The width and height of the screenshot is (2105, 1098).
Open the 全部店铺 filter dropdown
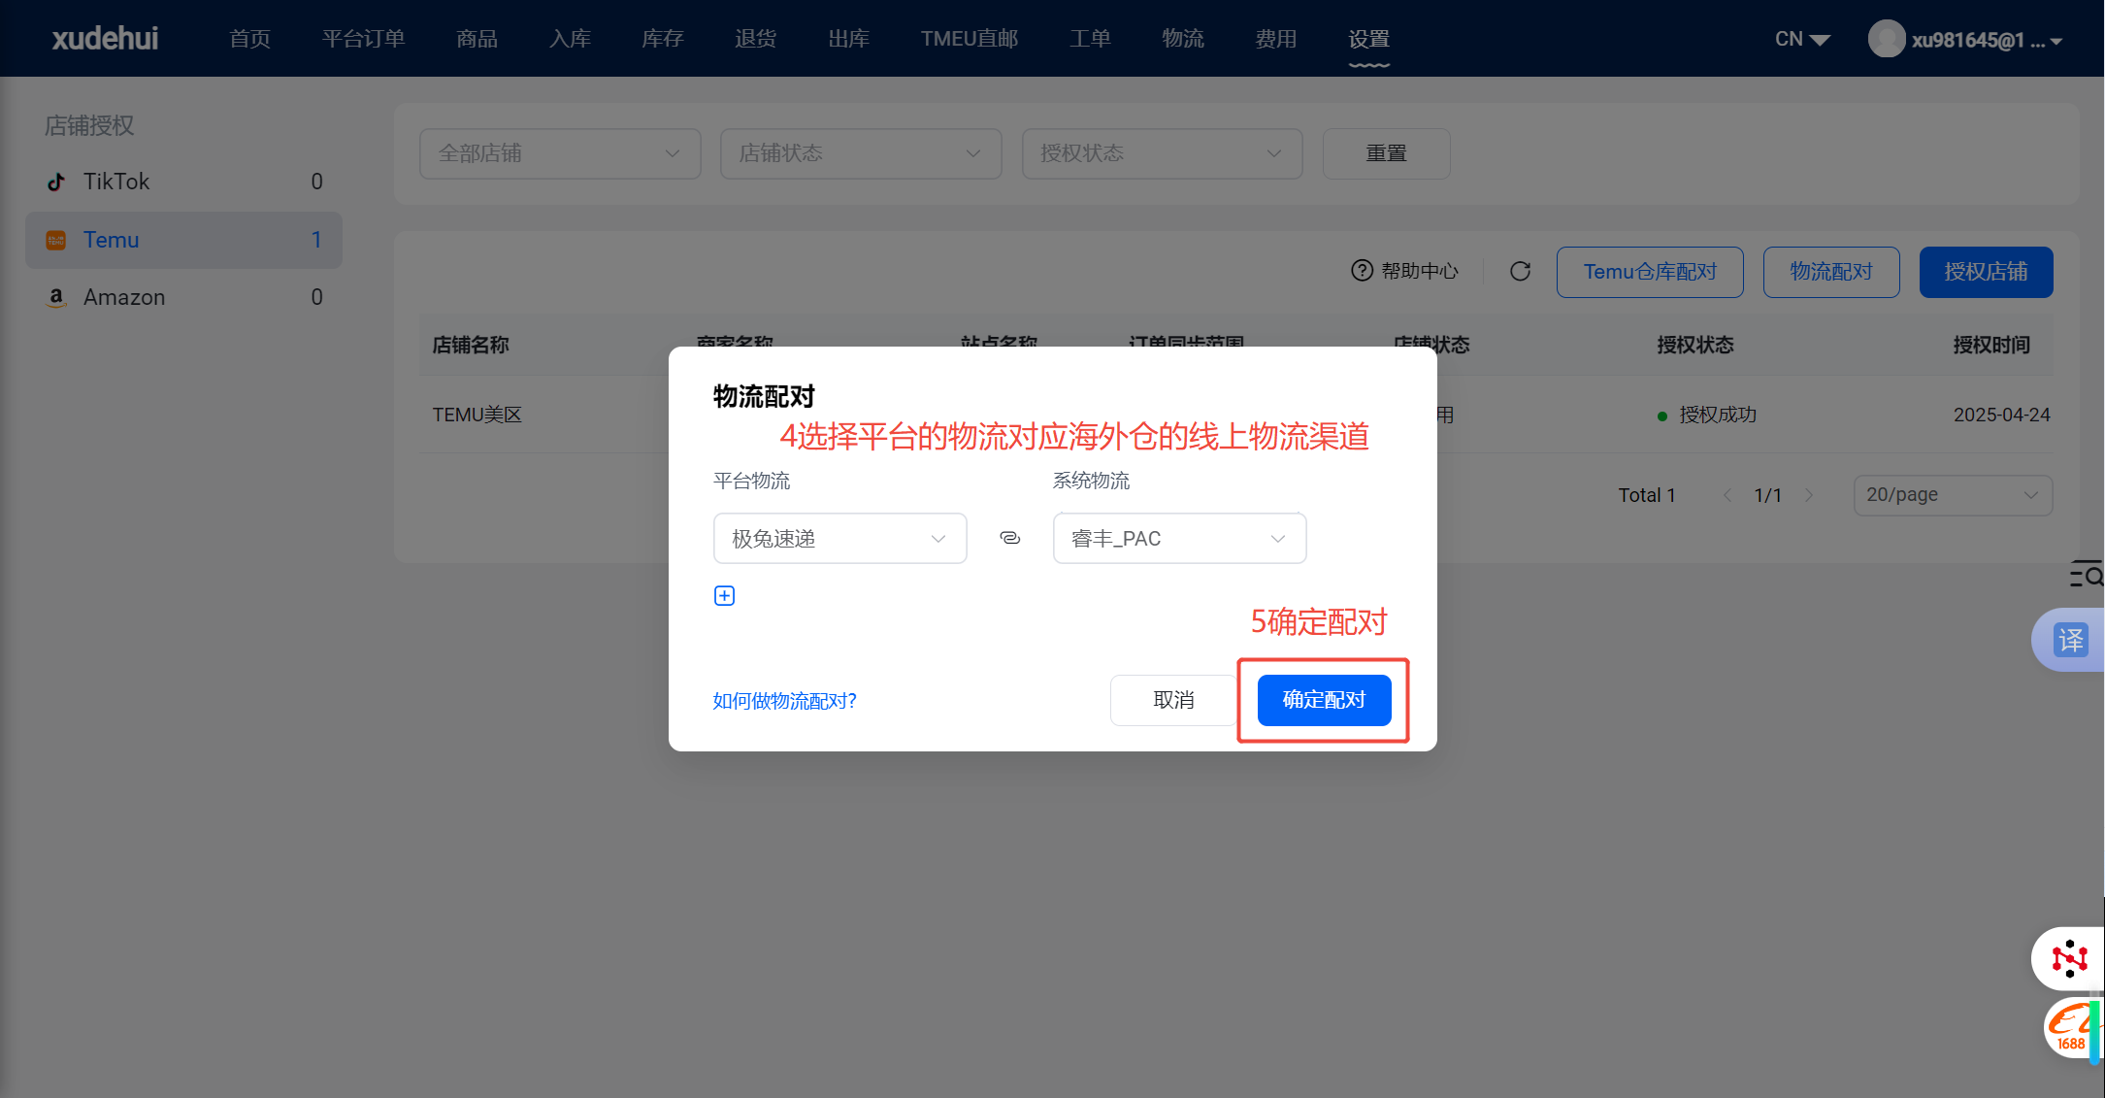click(x=560, y=153)
